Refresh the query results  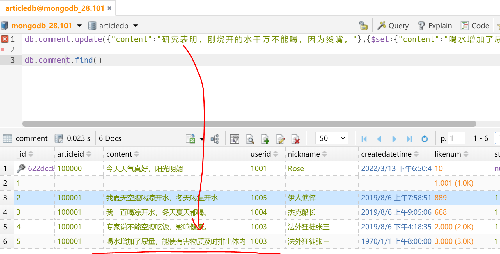[x=425, y=139]
